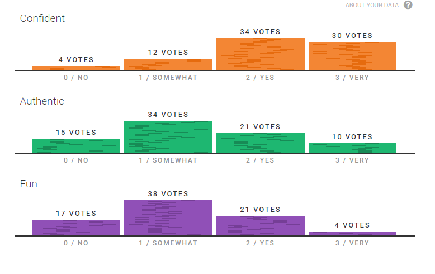Click the '3 / VERY' label under Fun
This screenshot has height=274, width=435.
352,243
